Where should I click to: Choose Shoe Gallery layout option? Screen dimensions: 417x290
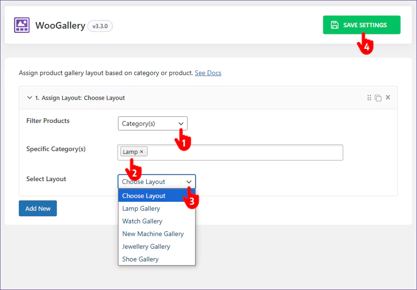click(157, 259)
